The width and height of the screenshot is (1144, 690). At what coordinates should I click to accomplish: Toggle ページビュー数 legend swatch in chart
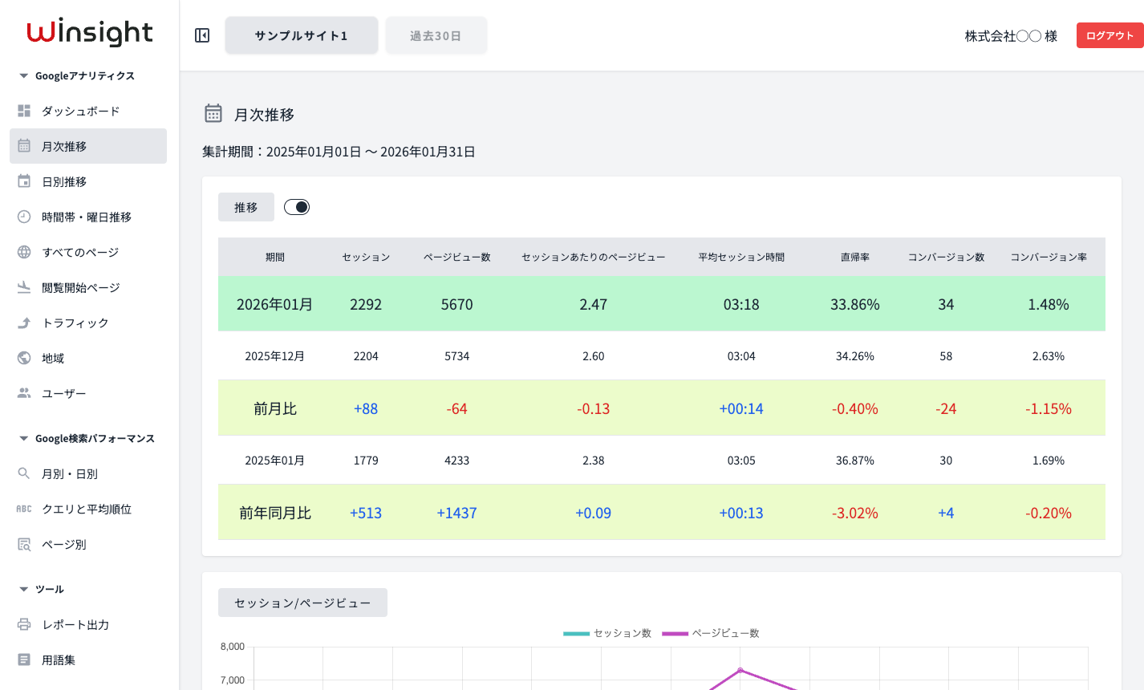675,633
